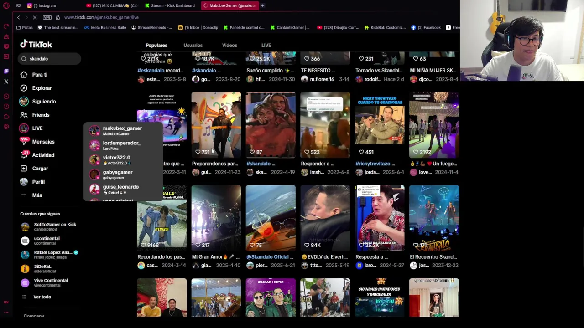Click the skandalo search field

[x=50, y=59]
